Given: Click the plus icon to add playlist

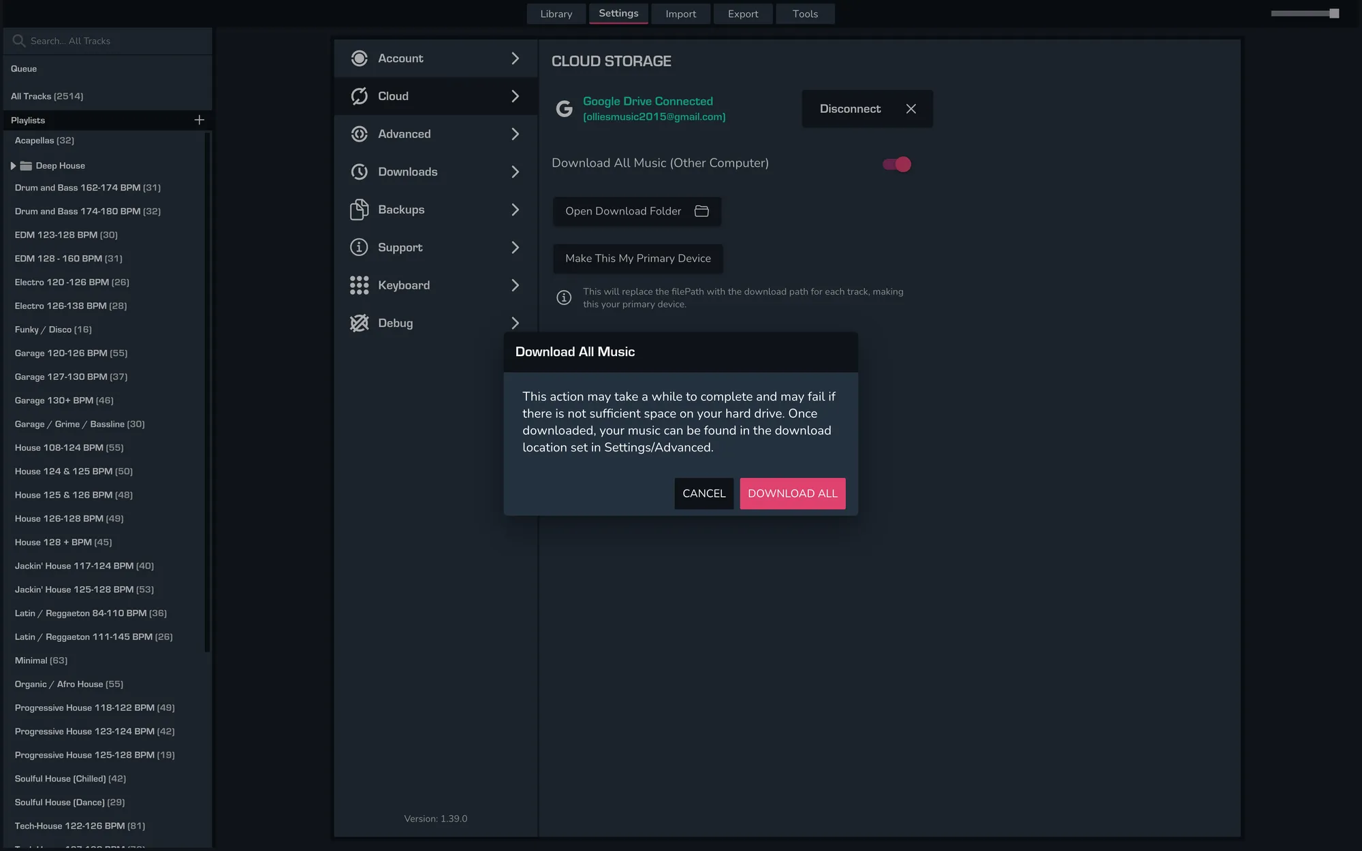Looking at the screenshot, I should coord(199,120).
